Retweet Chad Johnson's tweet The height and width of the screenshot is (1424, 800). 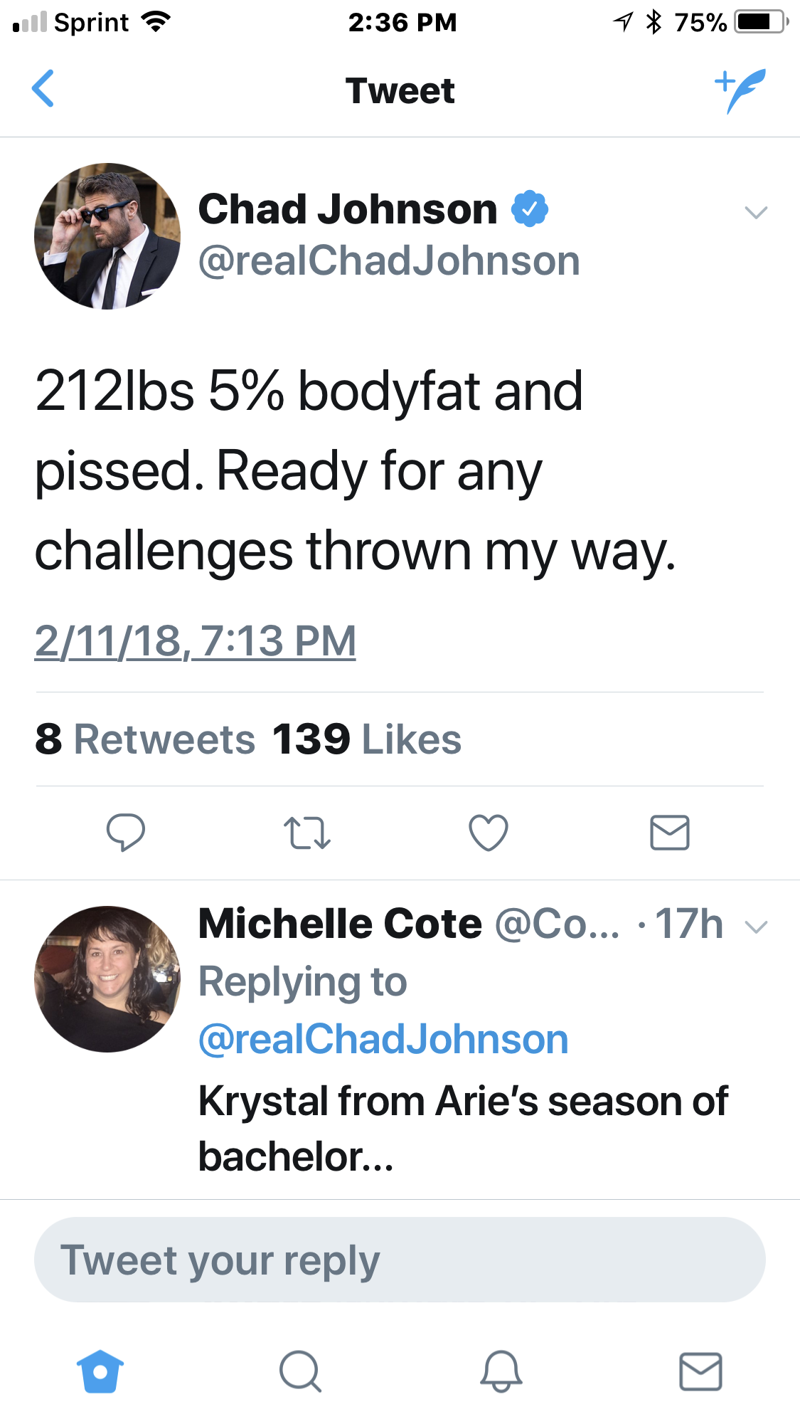[x=307, y=833]
